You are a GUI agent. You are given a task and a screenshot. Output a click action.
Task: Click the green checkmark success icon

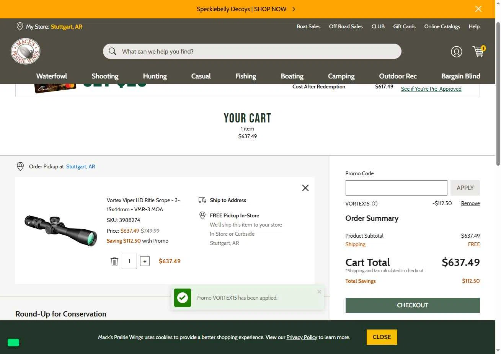[183, 298]
